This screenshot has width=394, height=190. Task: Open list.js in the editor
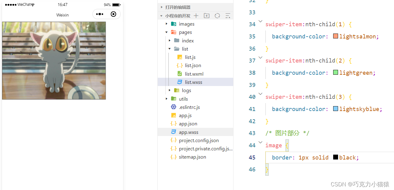click(190, 57)
